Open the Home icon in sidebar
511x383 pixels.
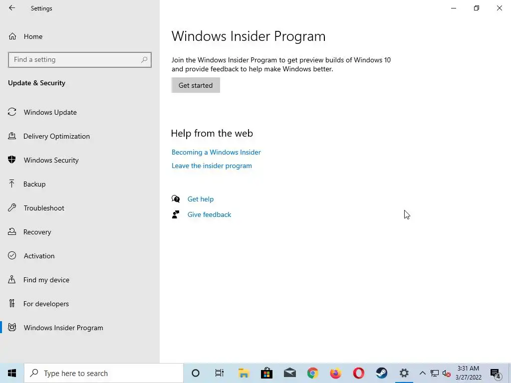[x=12, y=36]
